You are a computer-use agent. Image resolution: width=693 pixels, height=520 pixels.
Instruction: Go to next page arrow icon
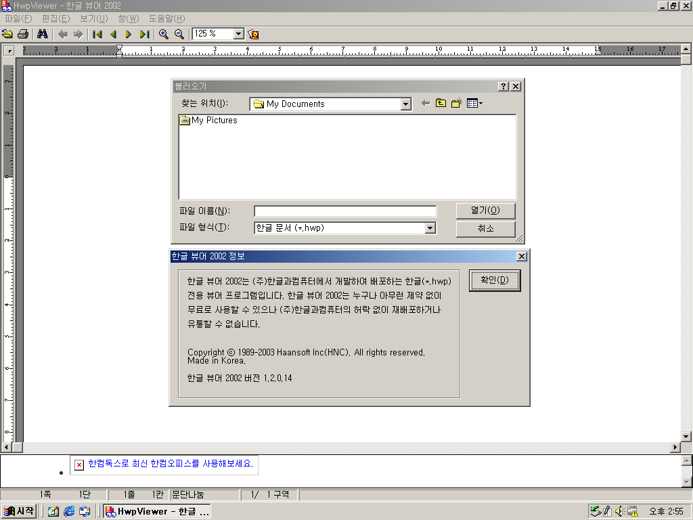pos(129,34)
